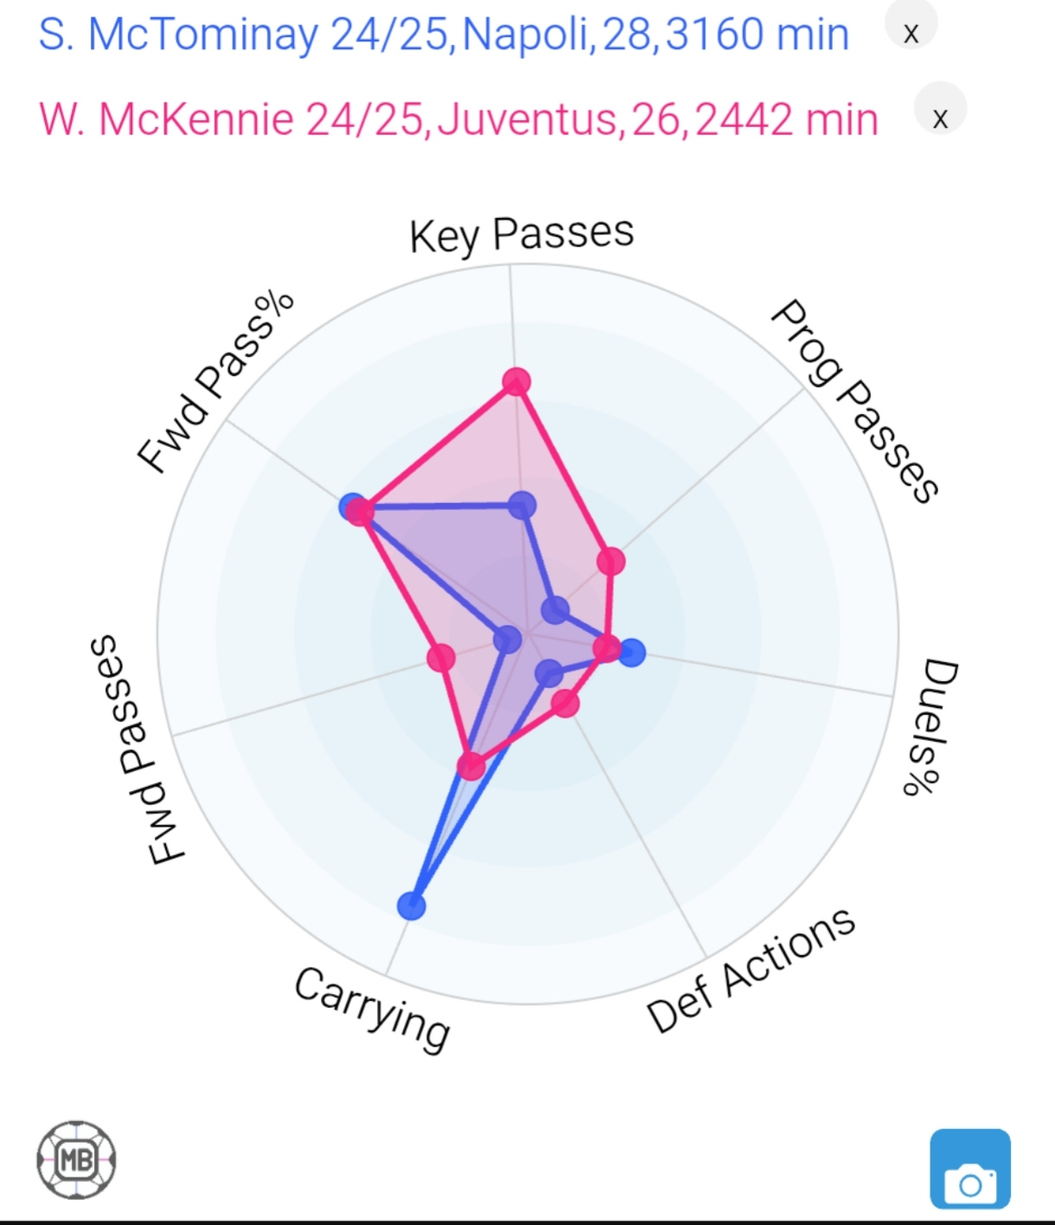Click McKennie's pink Fwd Passes data point

click(441, 658)
